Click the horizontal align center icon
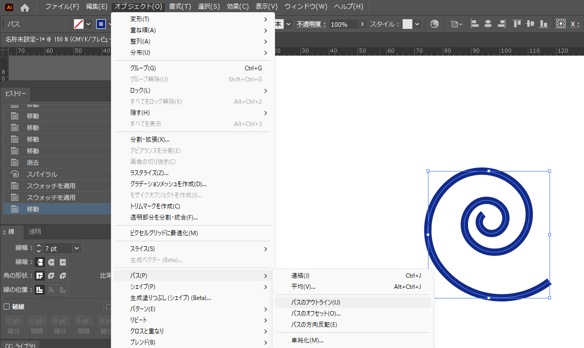The image size is (584, 348). (488, 24)
